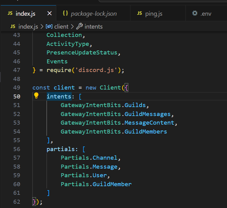Click the const keyword on line 49
Screen dimensions: 227x208
[41, 88]
